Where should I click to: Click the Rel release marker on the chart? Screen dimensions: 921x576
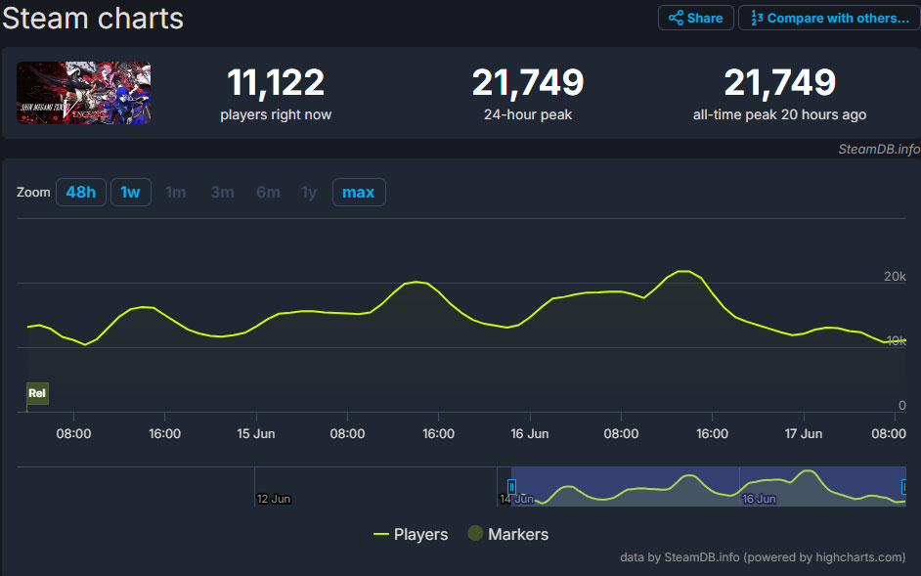(x=37, y=393)
